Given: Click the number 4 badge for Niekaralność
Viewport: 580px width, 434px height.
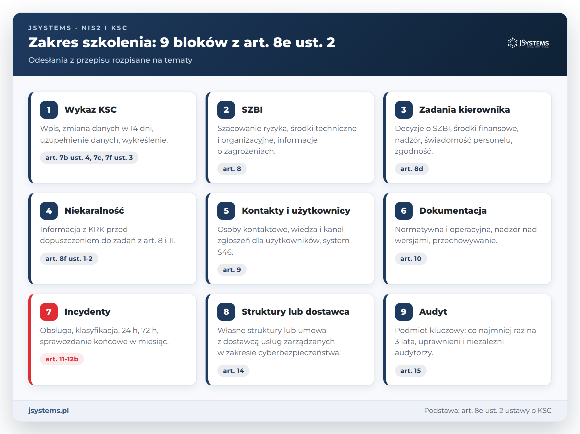Looking at the screenshot, I should (49, 211).
